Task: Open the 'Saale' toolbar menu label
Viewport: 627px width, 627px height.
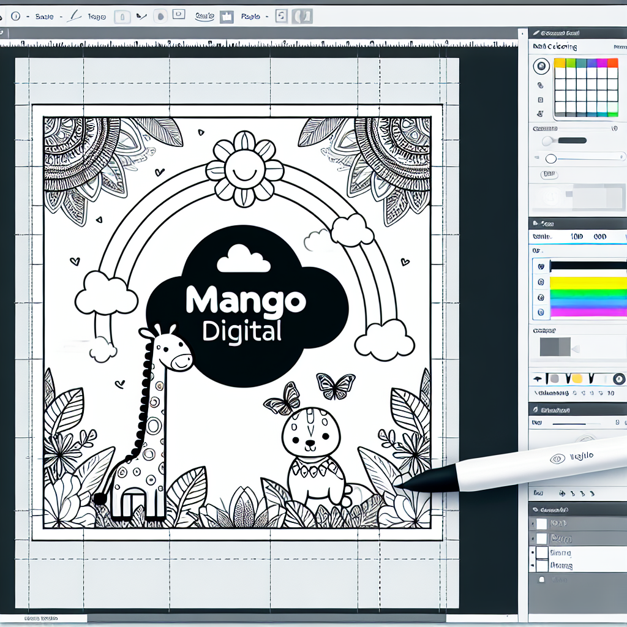Action: (44, 17)
